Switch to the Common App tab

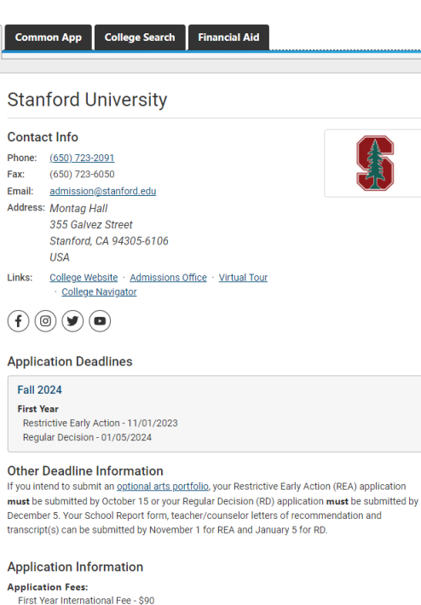click(x=49, y=37)
